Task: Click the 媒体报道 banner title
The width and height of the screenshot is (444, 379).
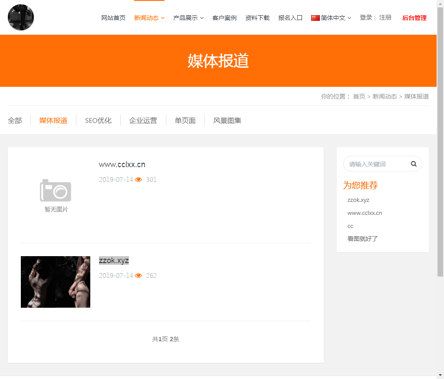Action: 218,61
